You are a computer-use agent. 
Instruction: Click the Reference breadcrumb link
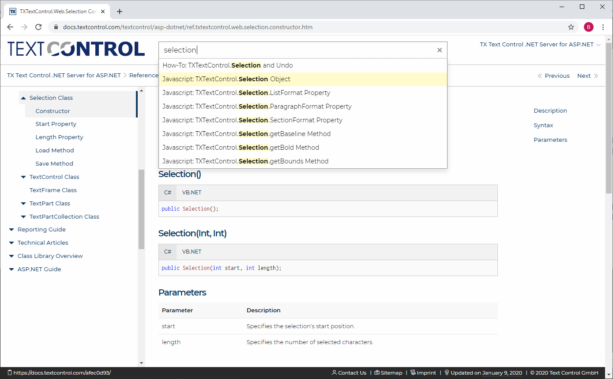(x=144, y=75)
